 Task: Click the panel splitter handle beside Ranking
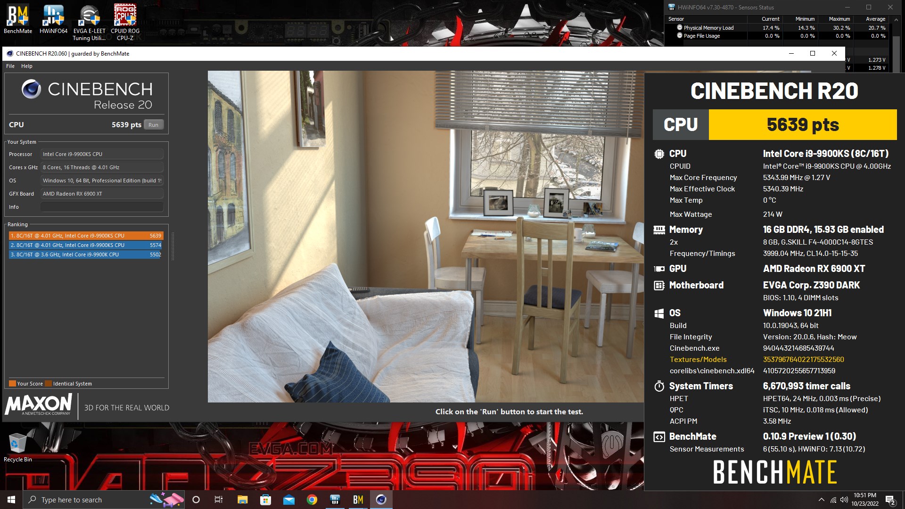[173, 246]
